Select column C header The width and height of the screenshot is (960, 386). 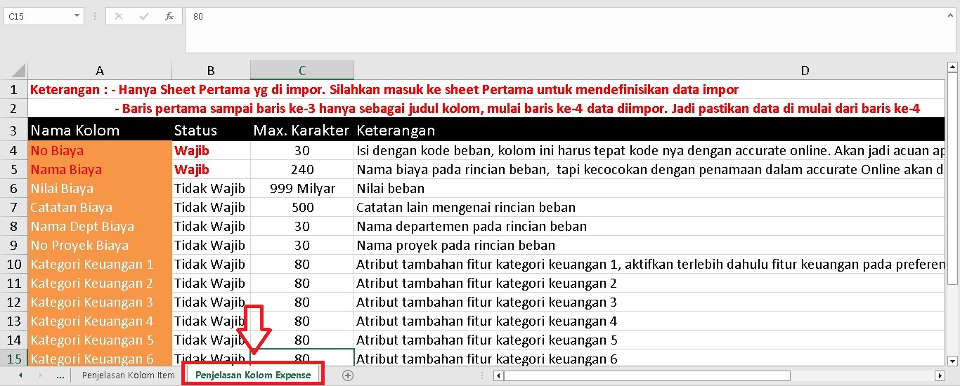(302, 70)
